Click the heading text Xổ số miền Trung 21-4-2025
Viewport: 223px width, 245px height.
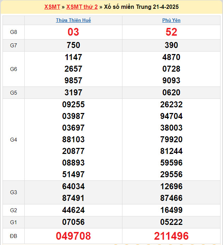click(141, 7)
